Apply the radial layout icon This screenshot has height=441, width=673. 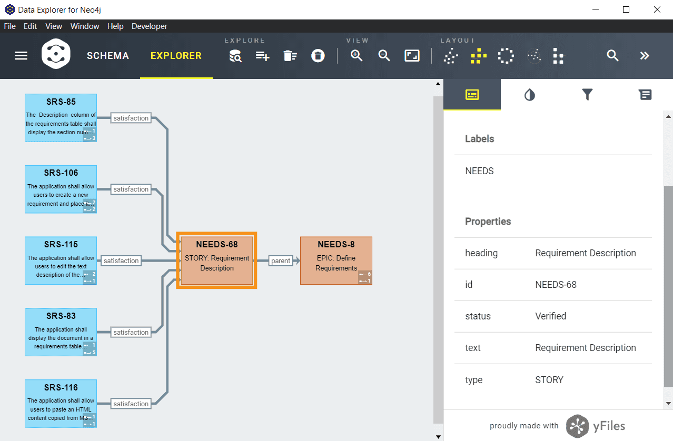[534, 56]
